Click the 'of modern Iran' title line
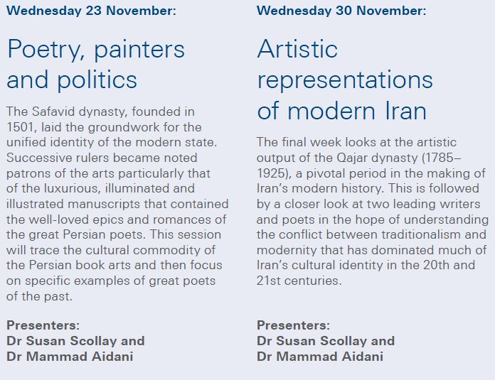 342,111
